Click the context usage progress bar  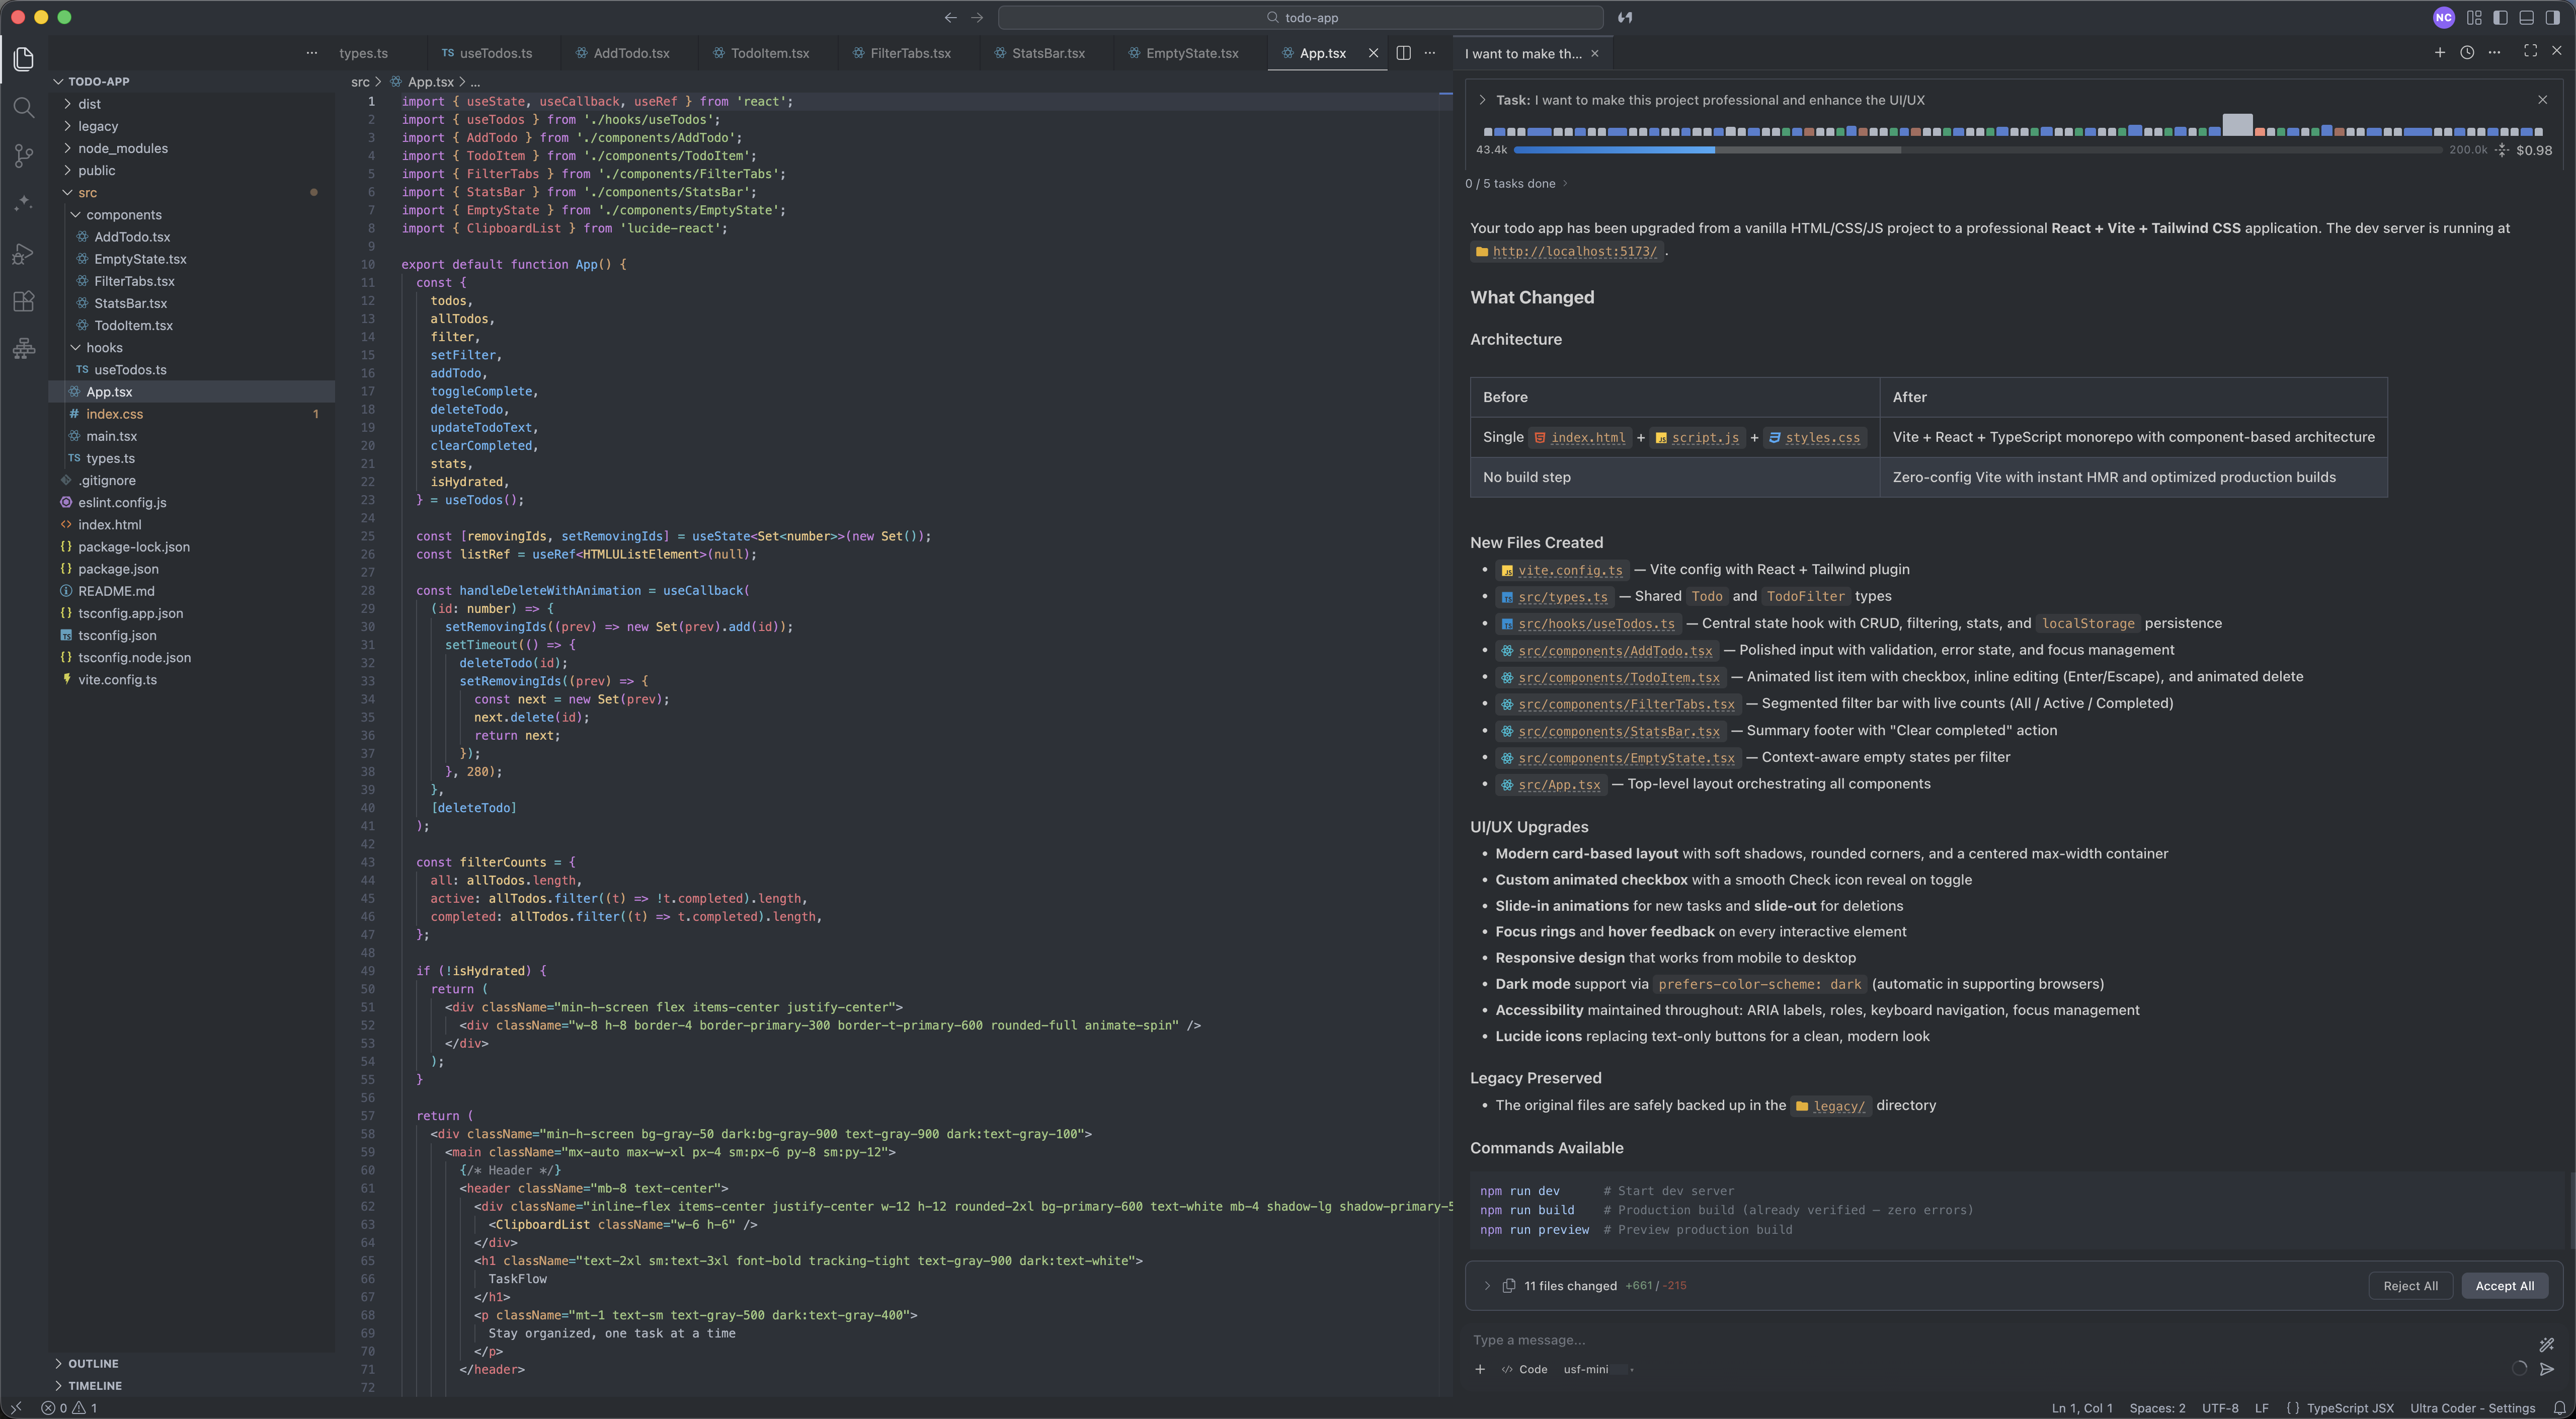(x=1977, y=150)
